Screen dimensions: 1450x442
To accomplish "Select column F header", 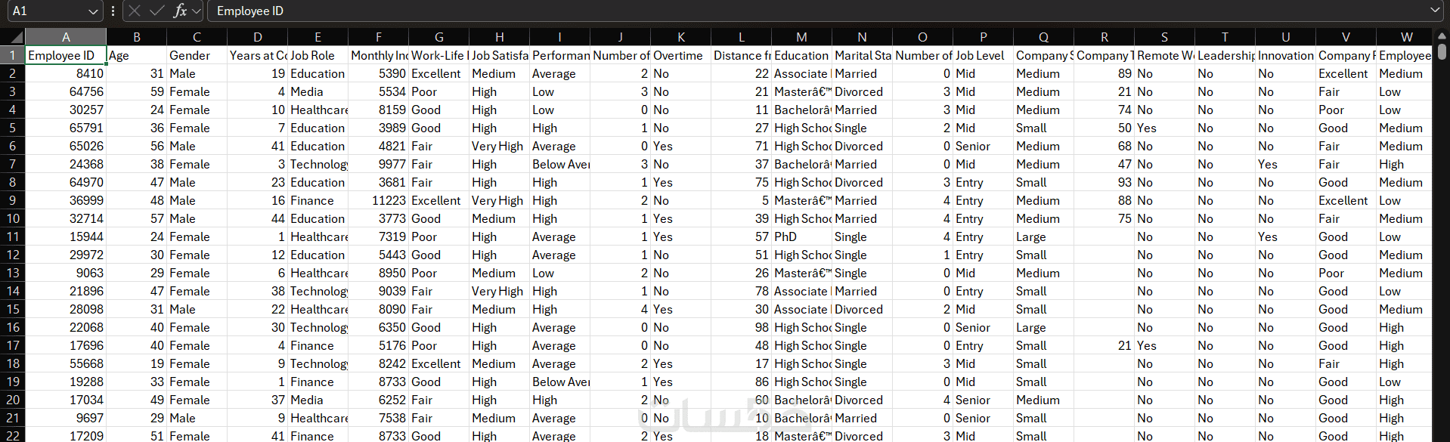I will click(378, 37).
